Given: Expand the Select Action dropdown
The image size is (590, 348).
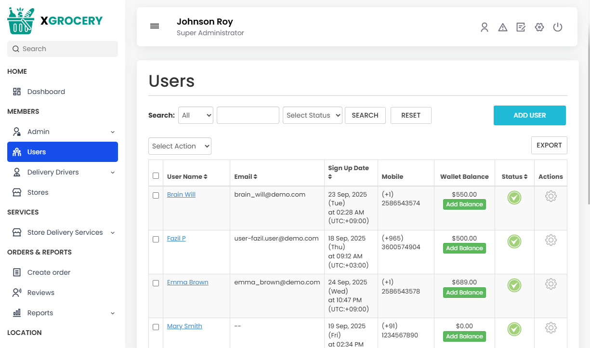Looking at the screenshot, I should click(x=180, y=146).
